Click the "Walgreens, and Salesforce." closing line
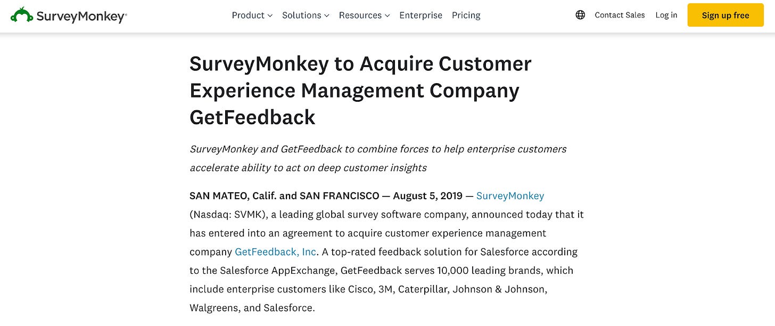Viewport: 775px width, 326px height. 252,308
